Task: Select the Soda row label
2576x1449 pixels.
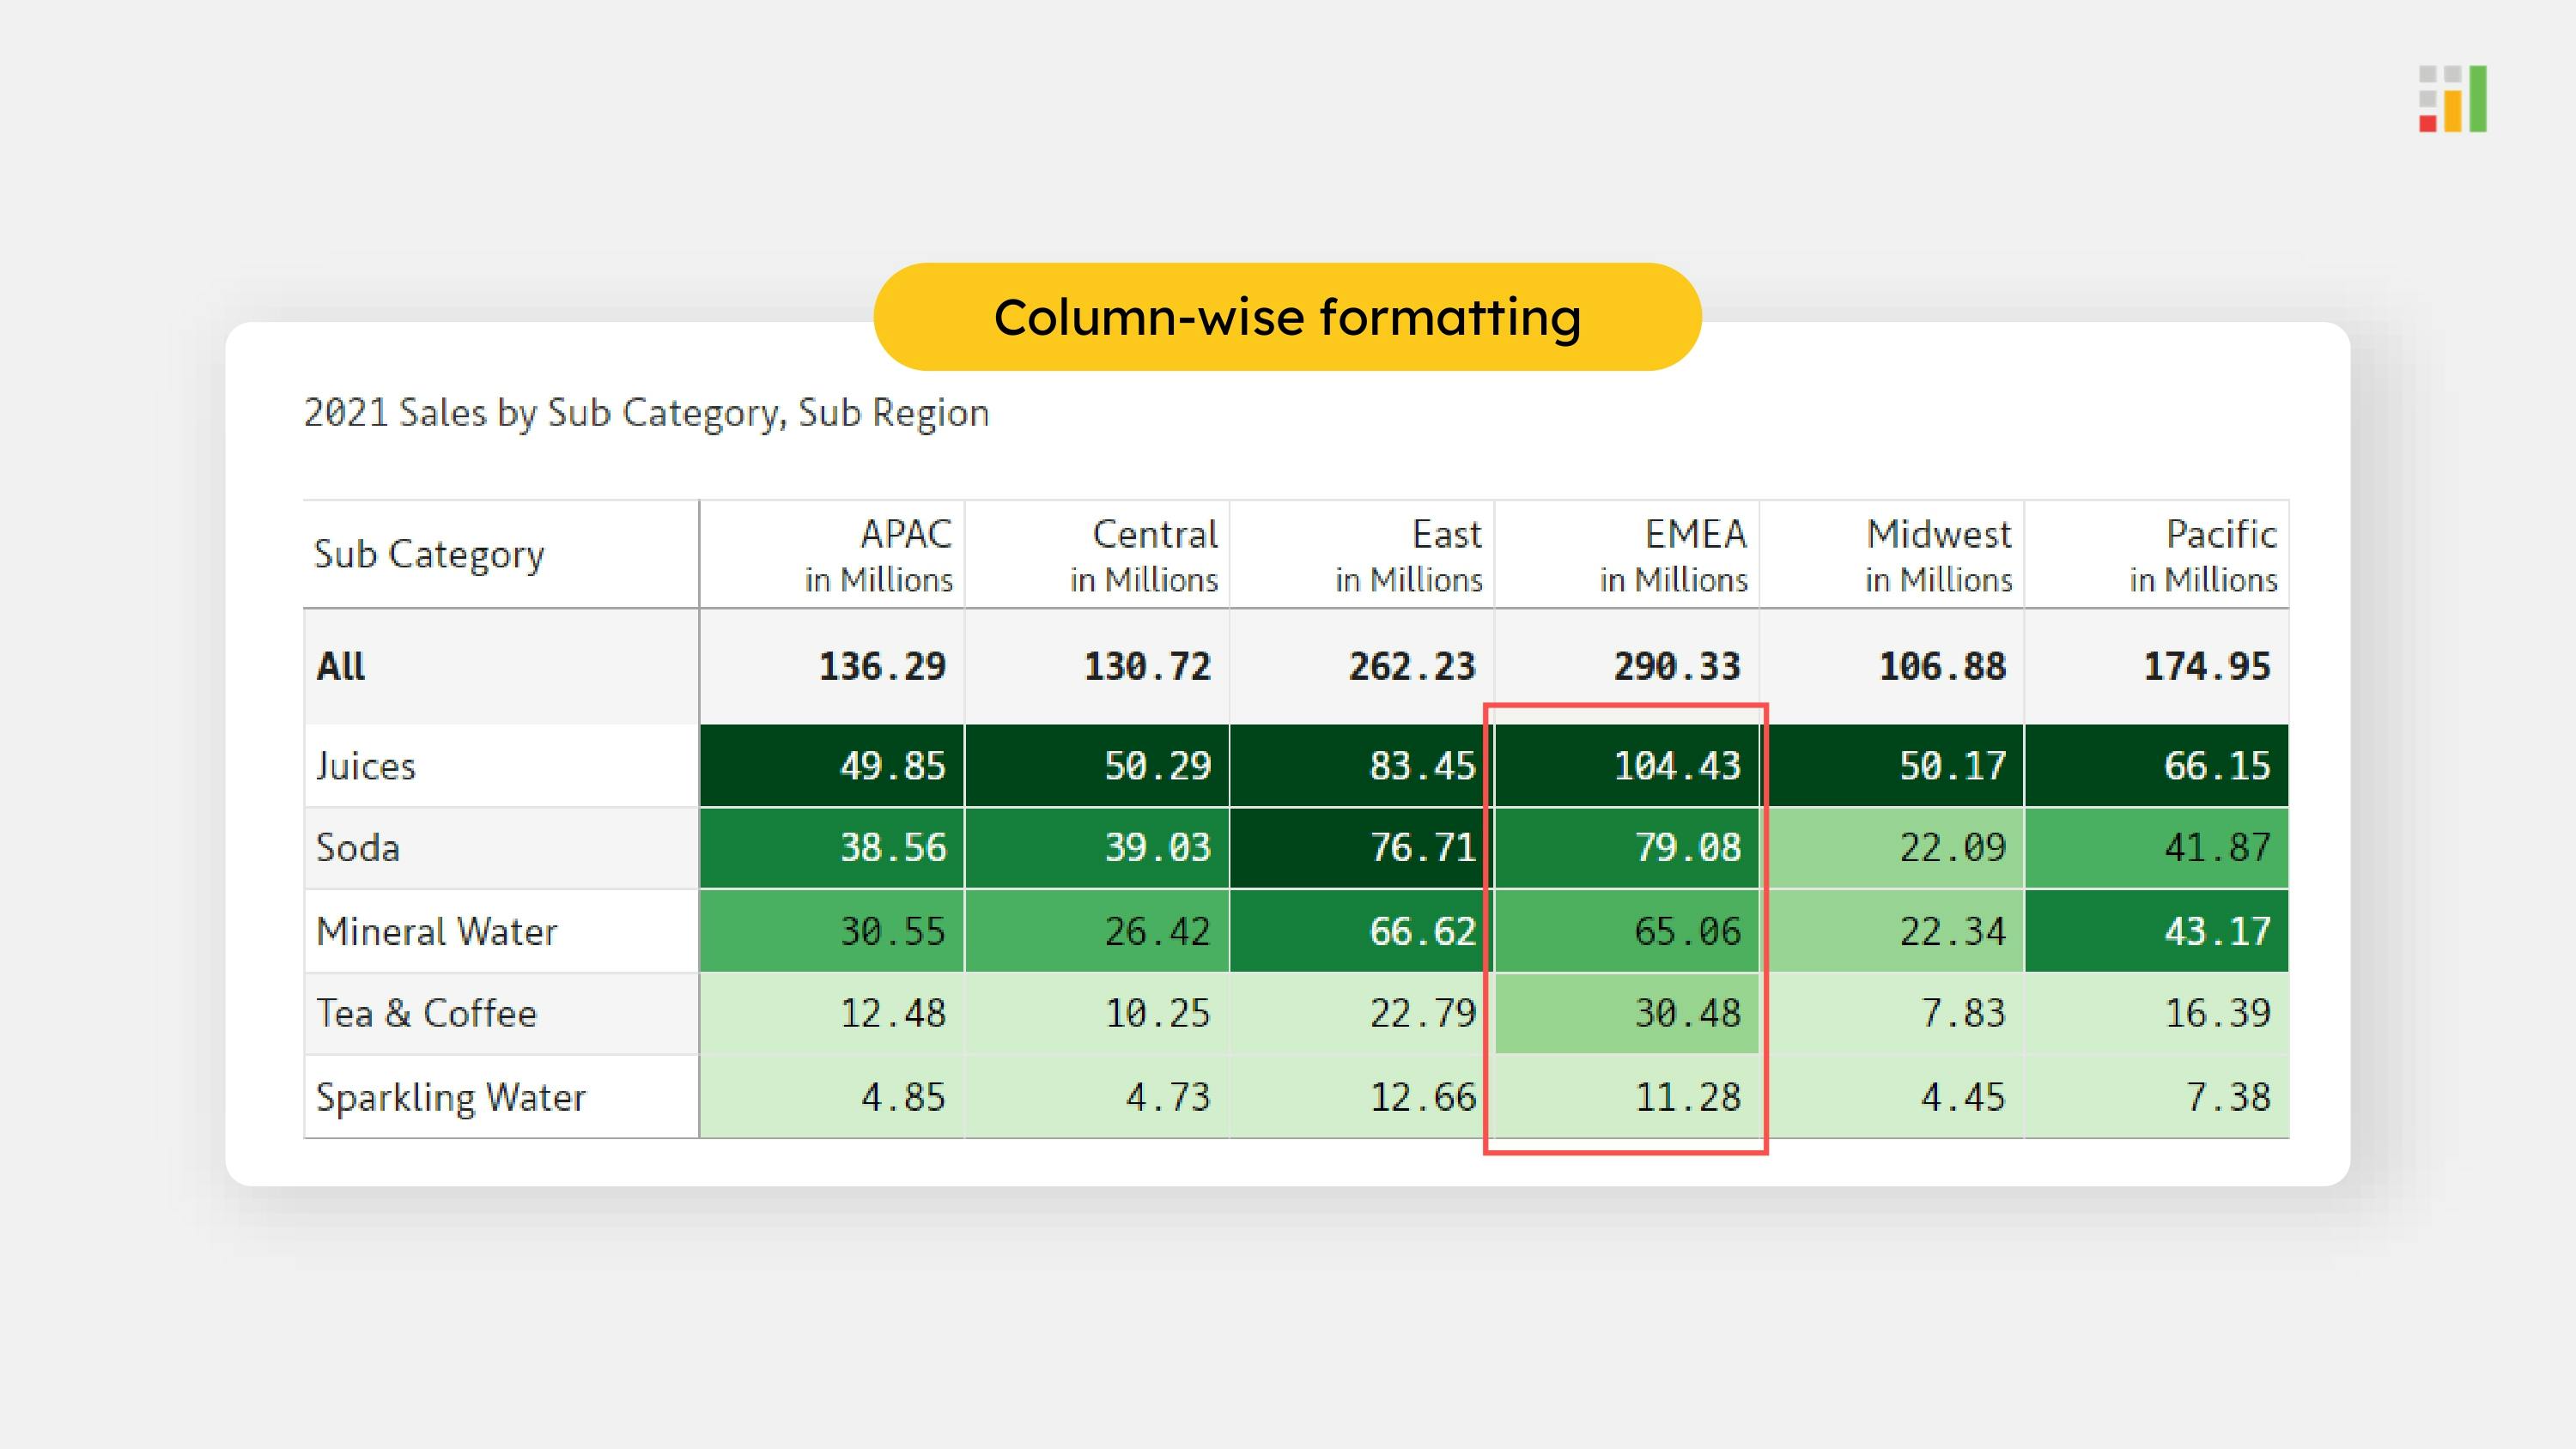Action: tap(358, 848)
